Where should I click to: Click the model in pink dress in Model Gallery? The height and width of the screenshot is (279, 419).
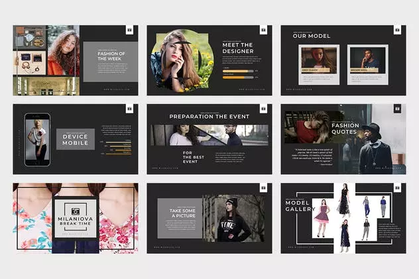322,218
